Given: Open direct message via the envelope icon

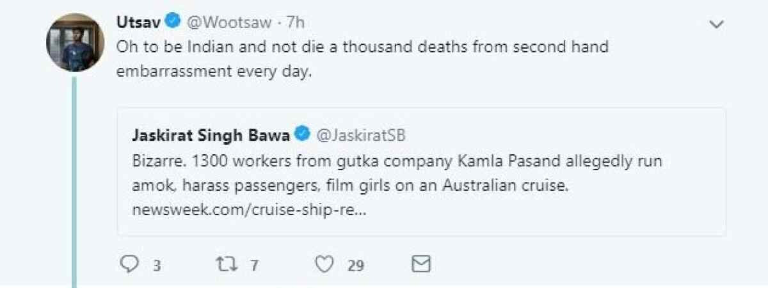Looking at the screenshot, I should [420, 264].
